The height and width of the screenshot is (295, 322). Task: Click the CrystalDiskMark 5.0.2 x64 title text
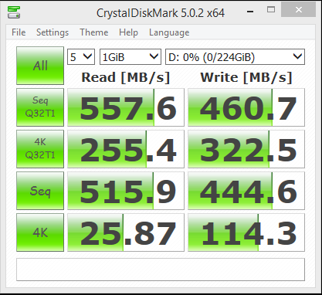pyautogui.click(x=161, y=13)
